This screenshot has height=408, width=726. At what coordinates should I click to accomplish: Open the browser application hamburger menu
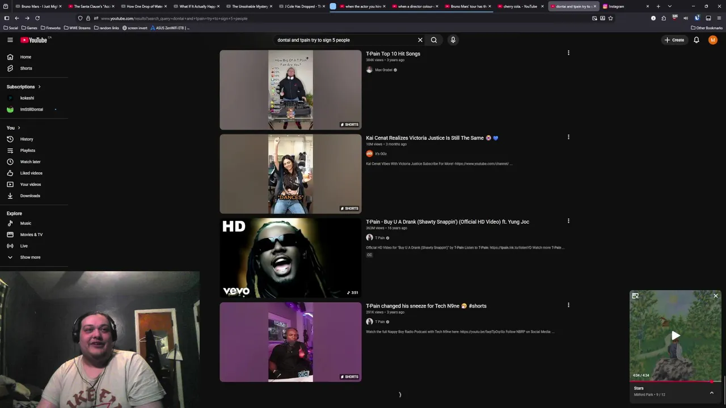719,18
